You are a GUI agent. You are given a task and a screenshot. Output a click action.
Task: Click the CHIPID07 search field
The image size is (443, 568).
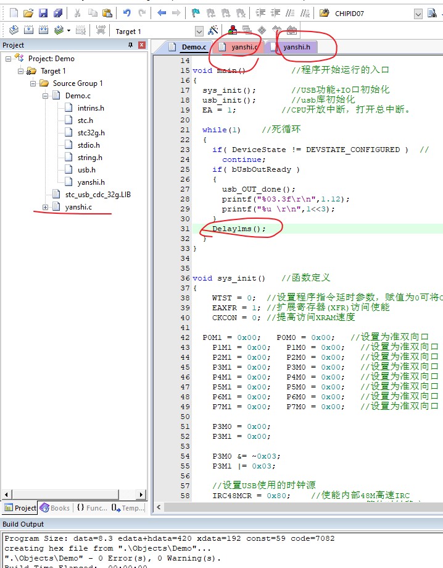pyautogui.click(x=373, y=14)
